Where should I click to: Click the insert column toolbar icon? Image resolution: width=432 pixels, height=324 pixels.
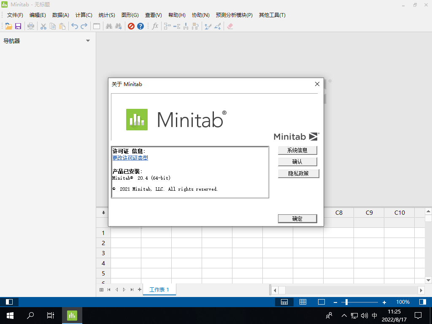point(186,26)
